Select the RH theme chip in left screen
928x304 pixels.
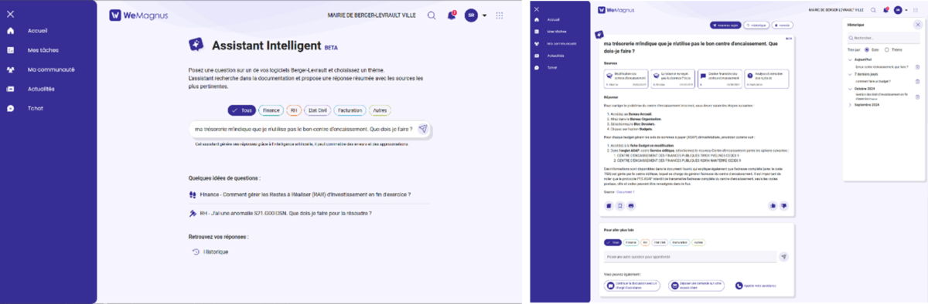coord(293,110)
